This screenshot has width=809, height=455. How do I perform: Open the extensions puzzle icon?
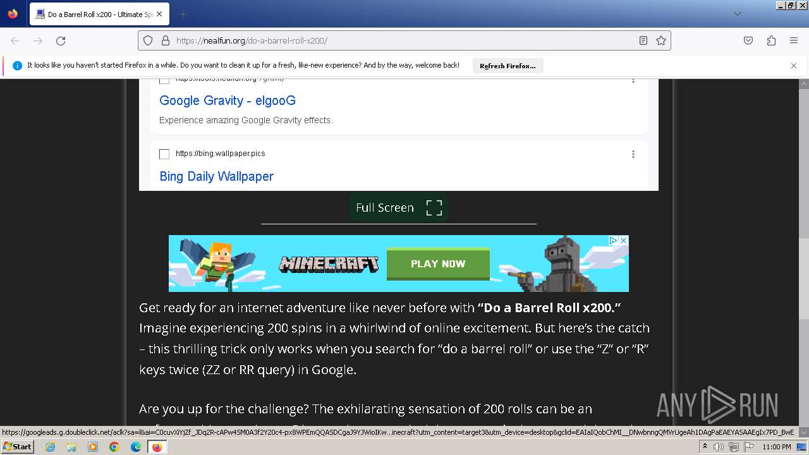click(x=771, y=40)
